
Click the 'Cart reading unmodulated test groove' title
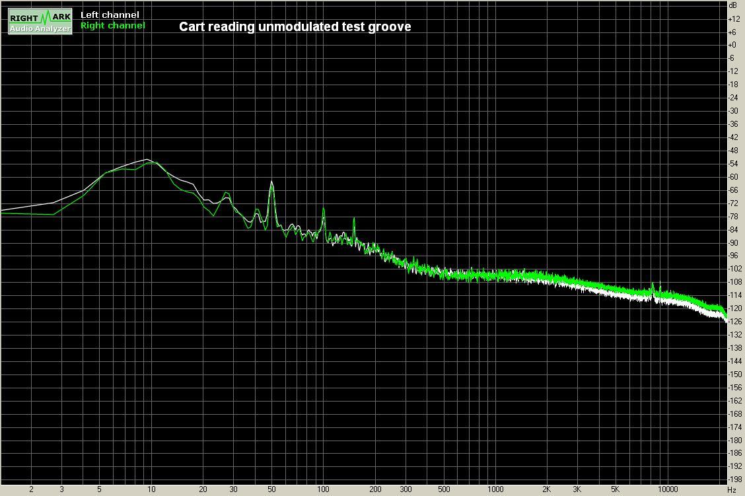(x=295, y=26)
